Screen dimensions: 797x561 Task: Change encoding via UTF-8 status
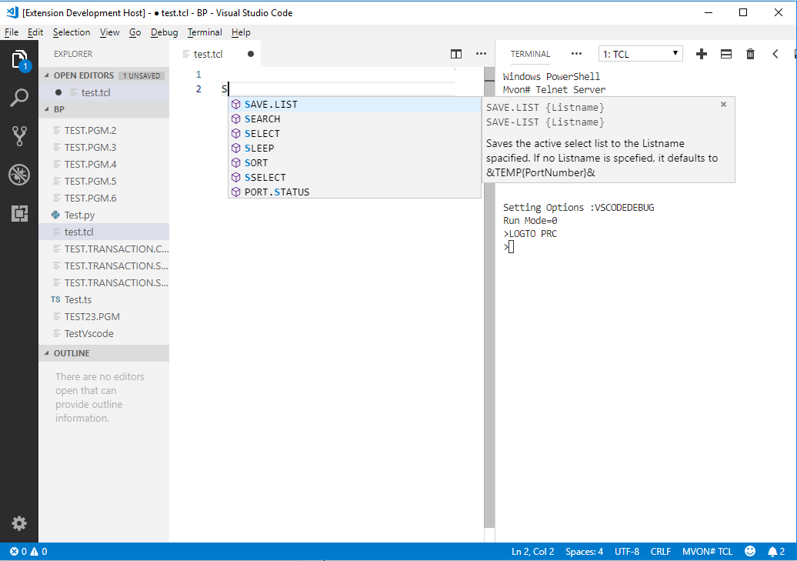[x=627, y=551]
